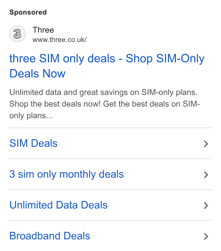This screenshot has width=221, height=251.
Task: Click the www.three.co.uk/ address
Action: point(60,40)
